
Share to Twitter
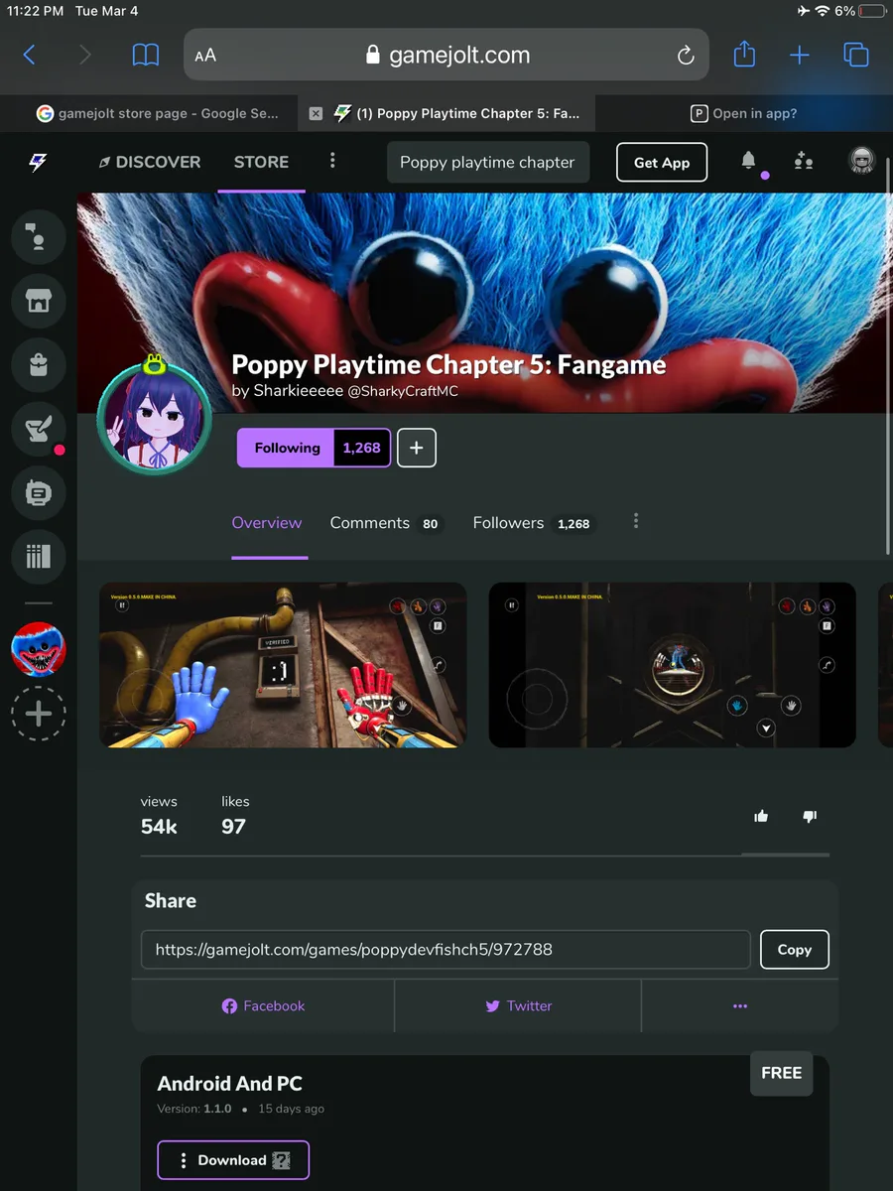click(518, 1005)
